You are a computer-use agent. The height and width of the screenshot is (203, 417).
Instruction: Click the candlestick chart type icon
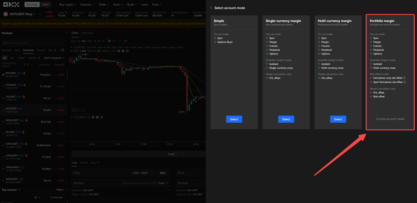click(110, 41)
